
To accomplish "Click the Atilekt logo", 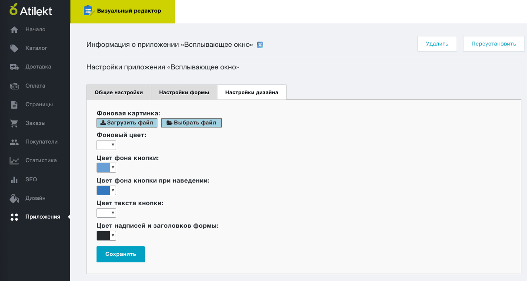I will click(x=31, y=10).
